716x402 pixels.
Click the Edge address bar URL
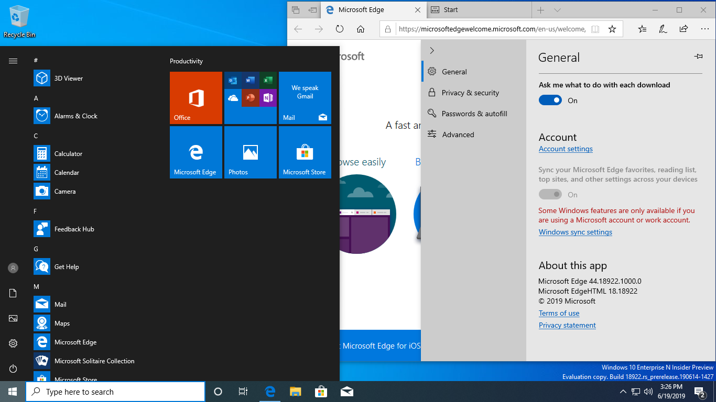492,29
